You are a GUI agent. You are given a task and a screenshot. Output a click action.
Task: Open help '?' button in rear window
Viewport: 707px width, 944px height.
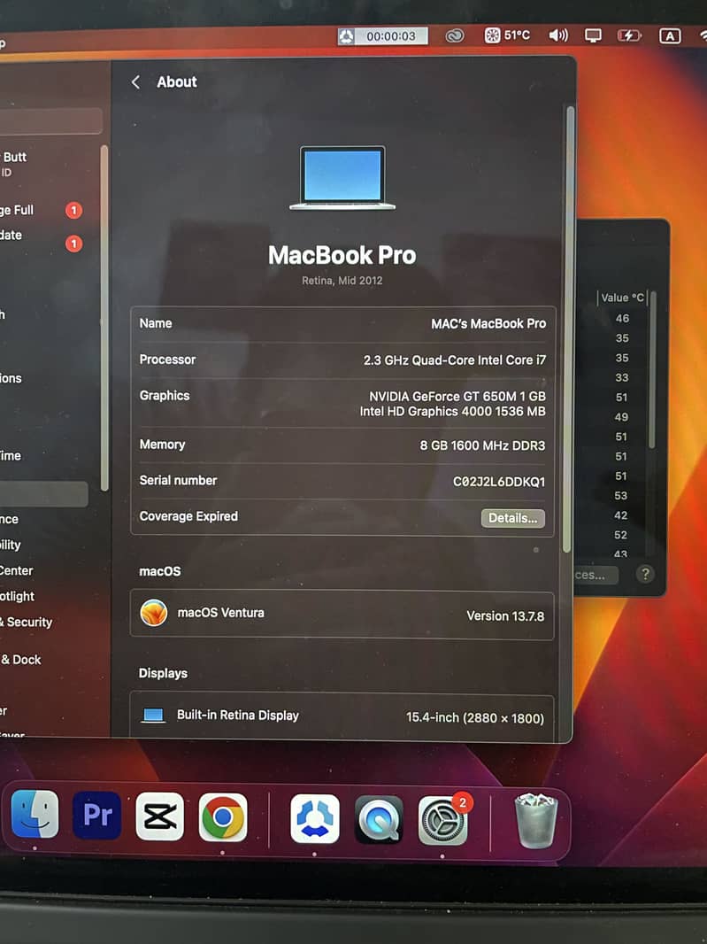[645, 575]
